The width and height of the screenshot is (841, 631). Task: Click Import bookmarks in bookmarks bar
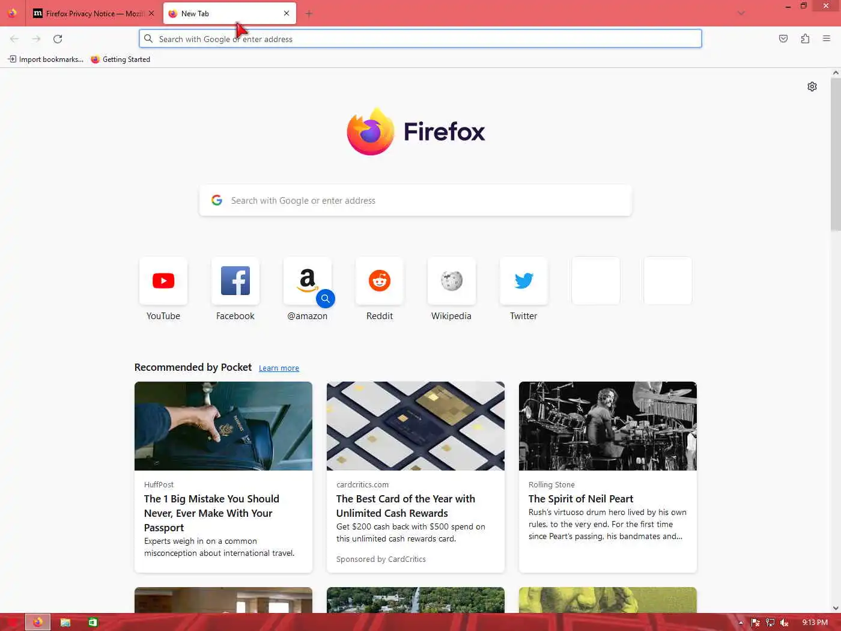(46, 59)
